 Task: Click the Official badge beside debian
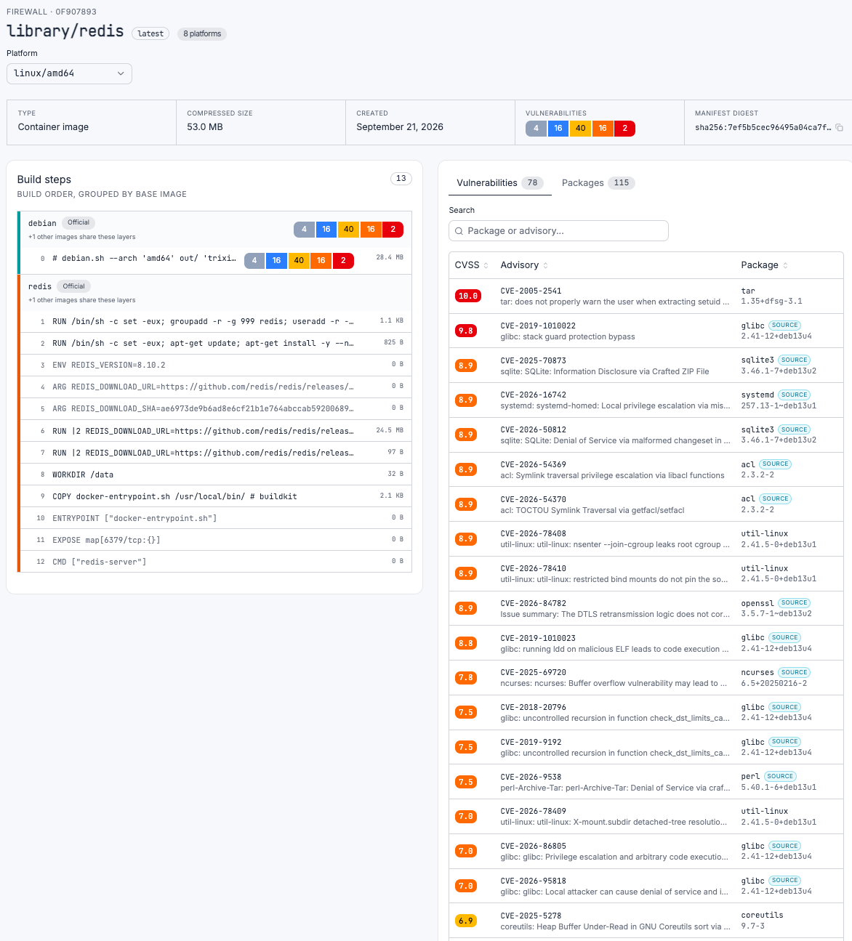[x=79, y=222]
